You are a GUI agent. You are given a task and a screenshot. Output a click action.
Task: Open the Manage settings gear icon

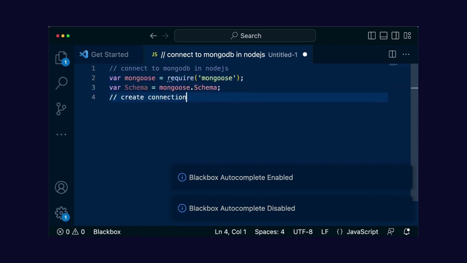(61, 213)
